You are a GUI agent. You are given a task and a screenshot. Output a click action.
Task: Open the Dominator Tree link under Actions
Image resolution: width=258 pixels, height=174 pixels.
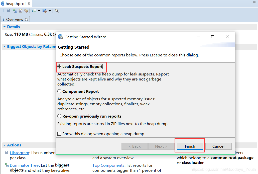pyautogui.click(x=24, y=165)
